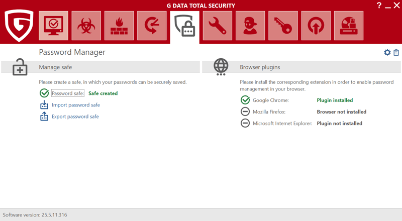
Task: Open the Firewall tab
Action: pos(119,26)
